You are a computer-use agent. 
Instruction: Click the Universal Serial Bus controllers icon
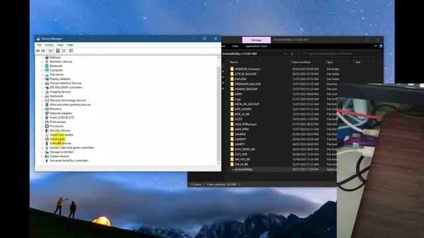coord(47,161)
